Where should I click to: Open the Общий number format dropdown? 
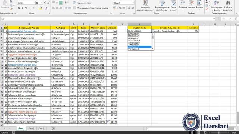(x=133, y=3)
